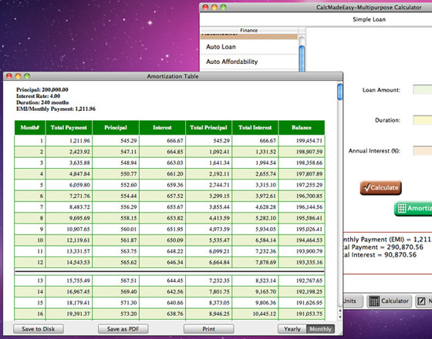Click the Interest column header

click(x=162, y=128)
